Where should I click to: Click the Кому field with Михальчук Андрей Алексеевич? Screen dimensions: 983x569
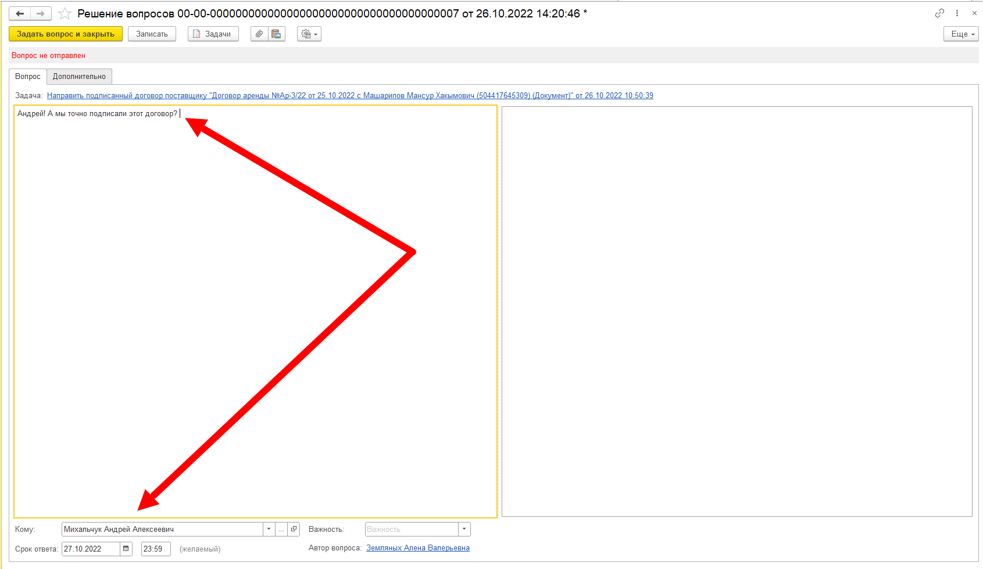(x=163, y=529)
